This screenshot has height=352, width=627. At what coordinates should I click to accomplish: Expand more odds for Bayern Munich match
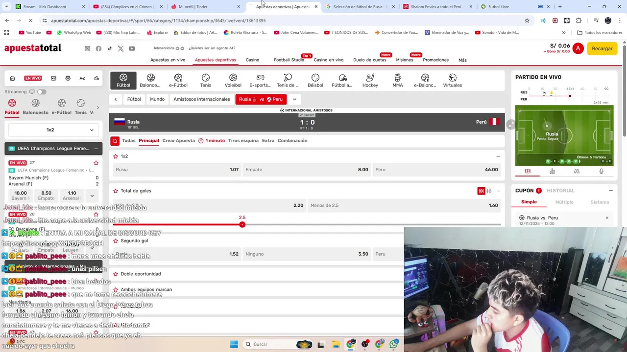tap(92, 196)
